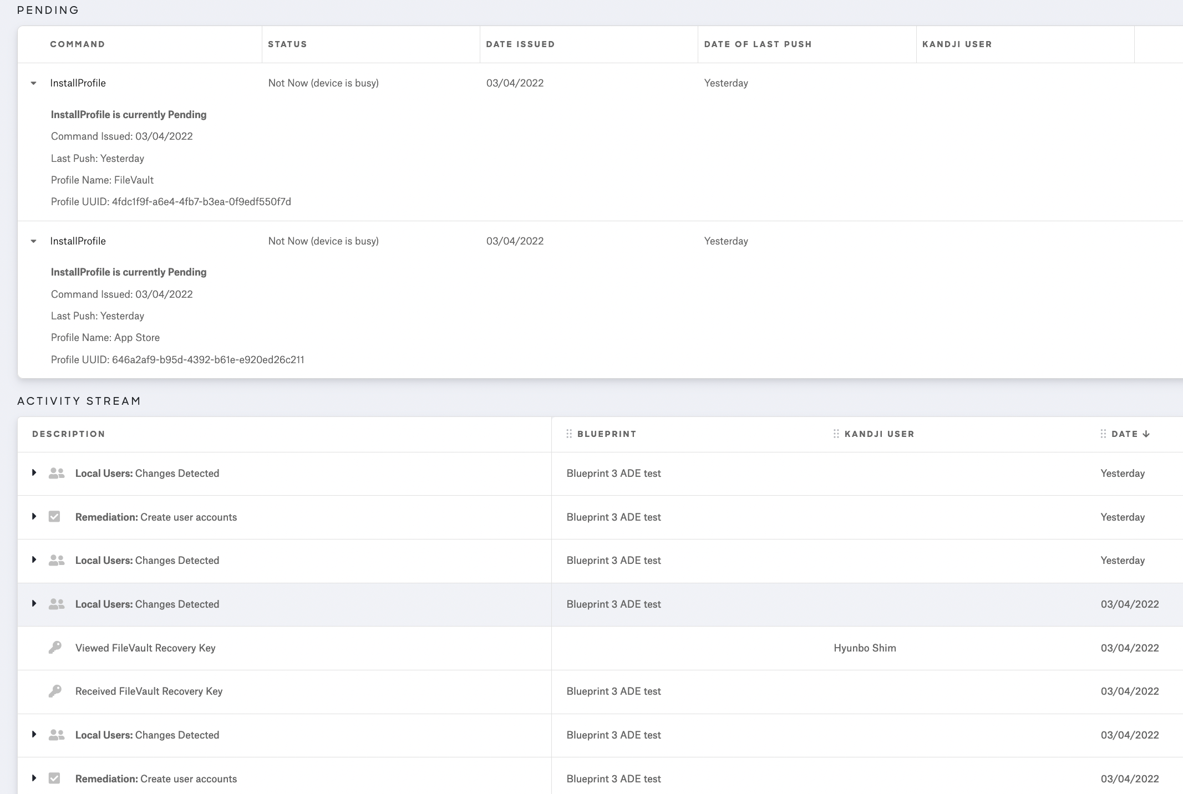This screenshot has height=794, width=1183.
Task: Collapse the FileVault InstallProfile pending command
Action: pos(34,83)
